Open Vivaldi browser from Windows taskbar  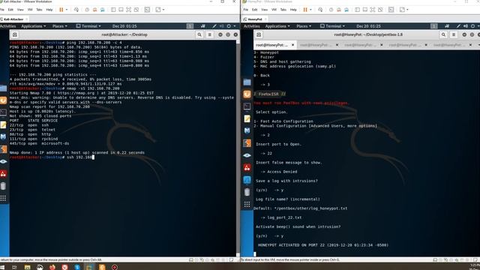(x=64, y=267)
